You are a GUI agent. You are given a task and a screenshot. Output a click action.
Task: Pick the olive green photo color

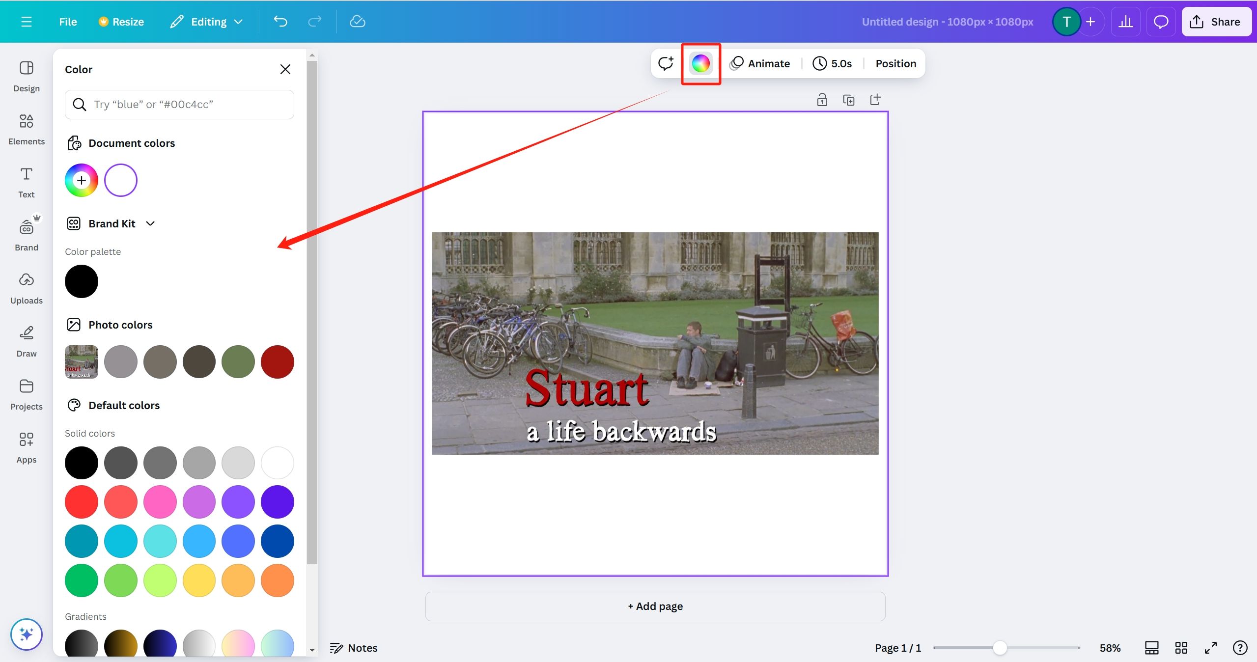tap(238, 362)
